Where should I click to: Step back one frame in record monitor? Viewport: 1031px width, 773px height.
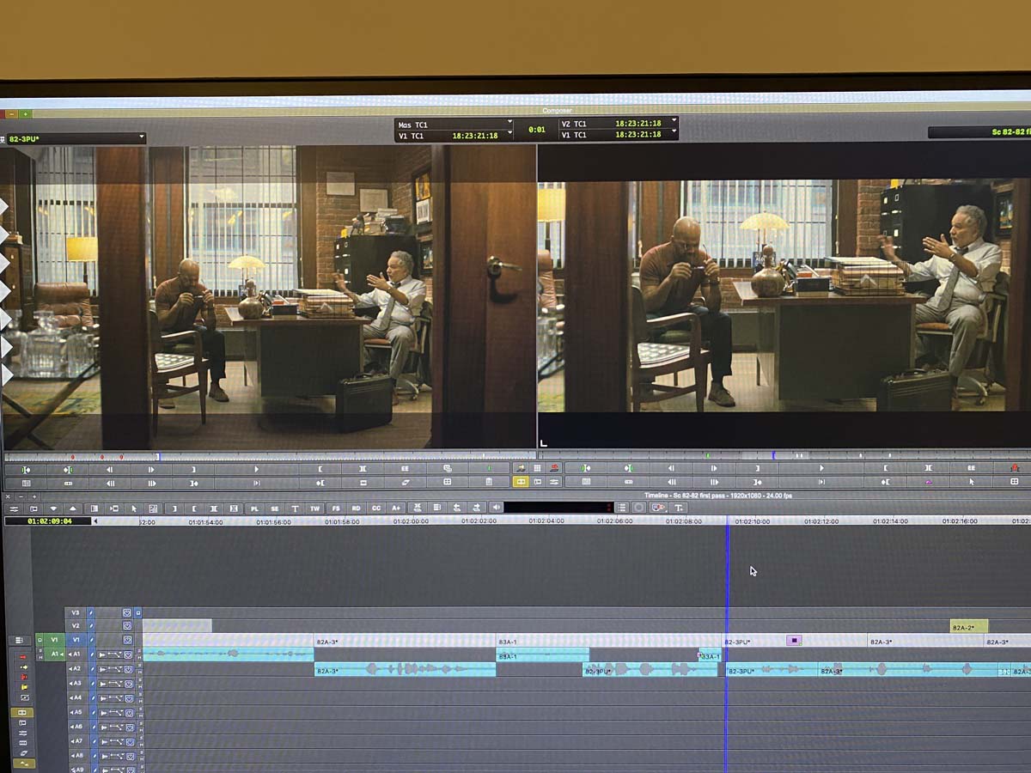coord(671,469)
